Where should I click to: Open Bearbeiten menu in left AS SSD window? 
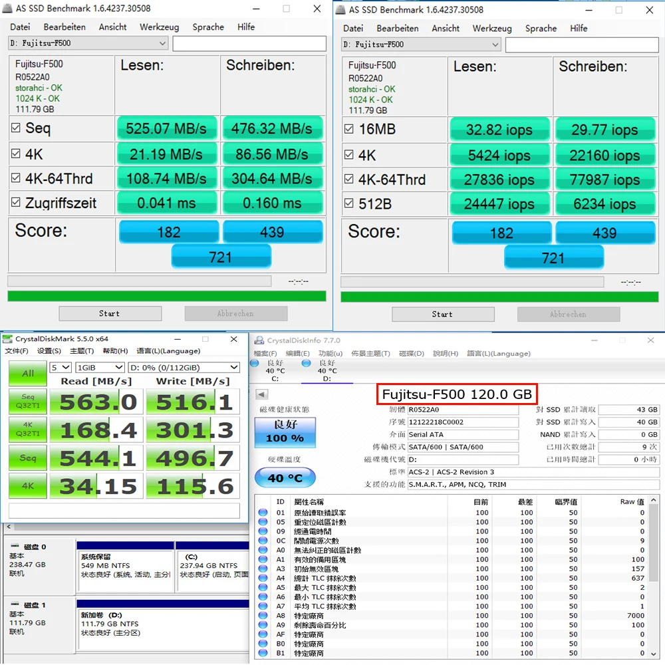[65, 27]
